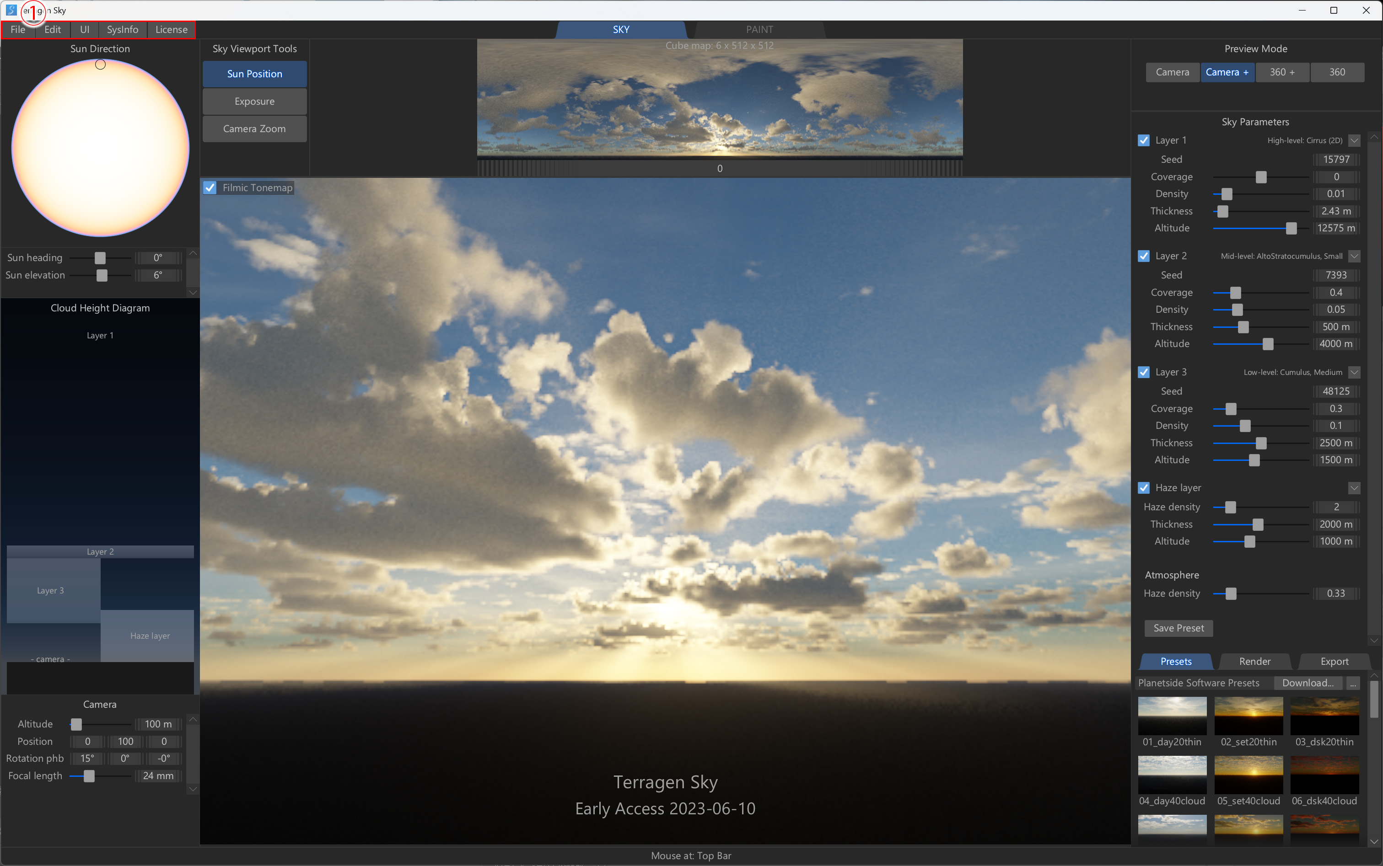Screen dimensions: 1383x866
Task: Click sun position handle on Sun Direction disc
Action: tap(100, 65)
